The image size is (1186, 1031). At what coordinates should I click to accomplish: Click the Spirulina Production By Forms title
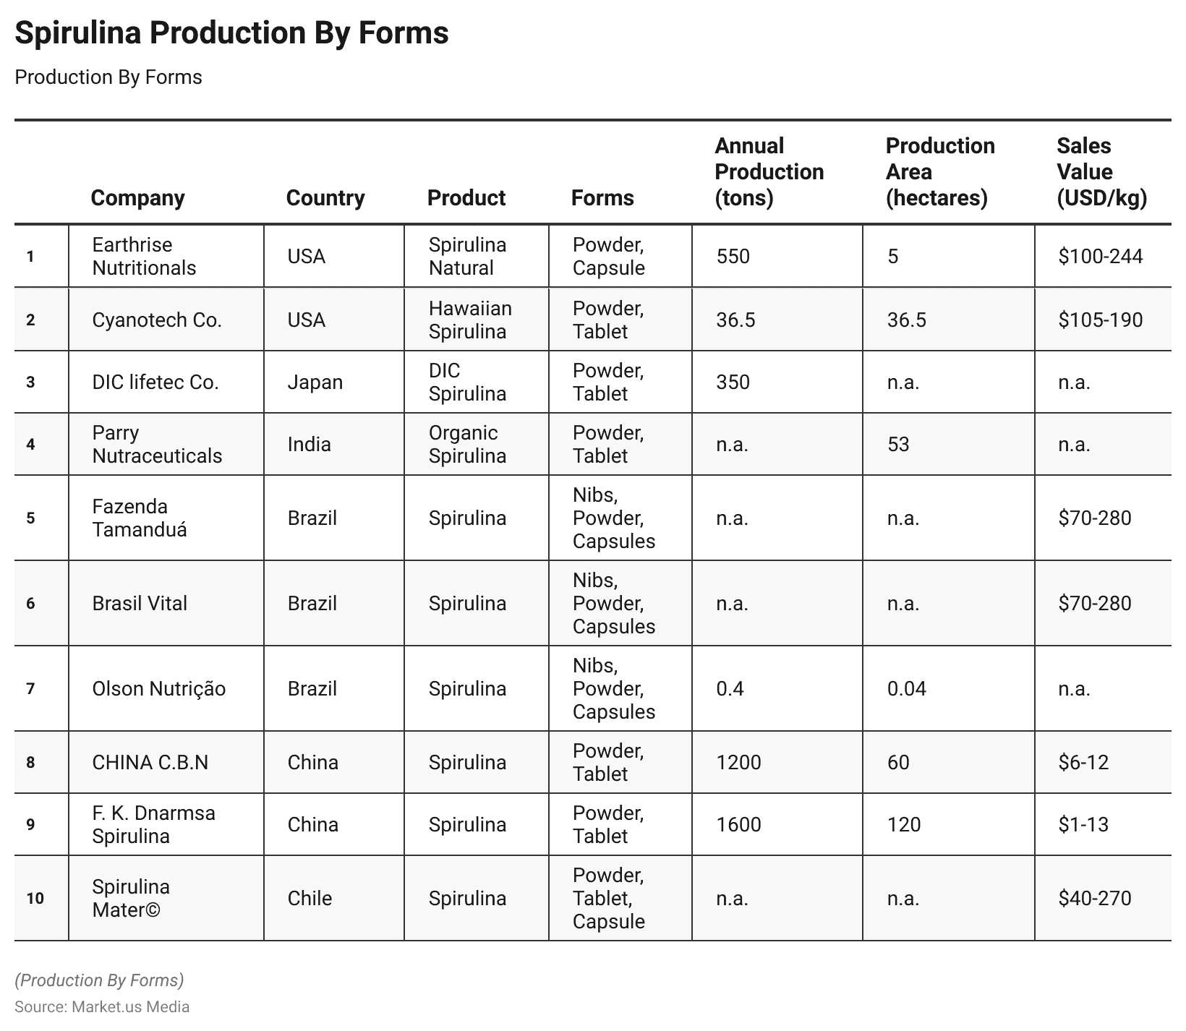(231, 33)
